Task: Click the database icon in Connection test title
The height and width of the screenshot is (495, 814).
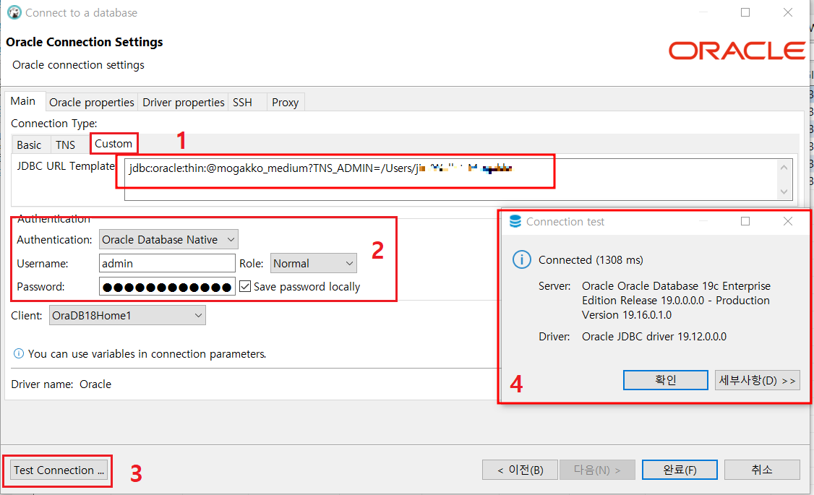Action: [x=515, y=222]
